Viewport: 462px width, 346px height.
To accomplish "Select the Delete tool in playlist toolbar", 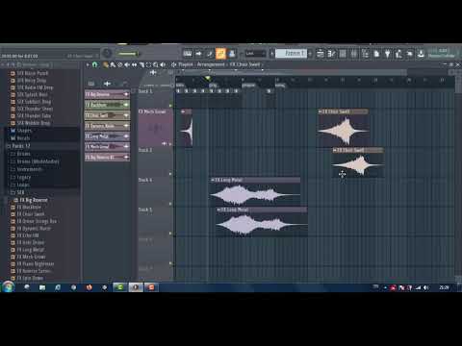I will 119,64.
